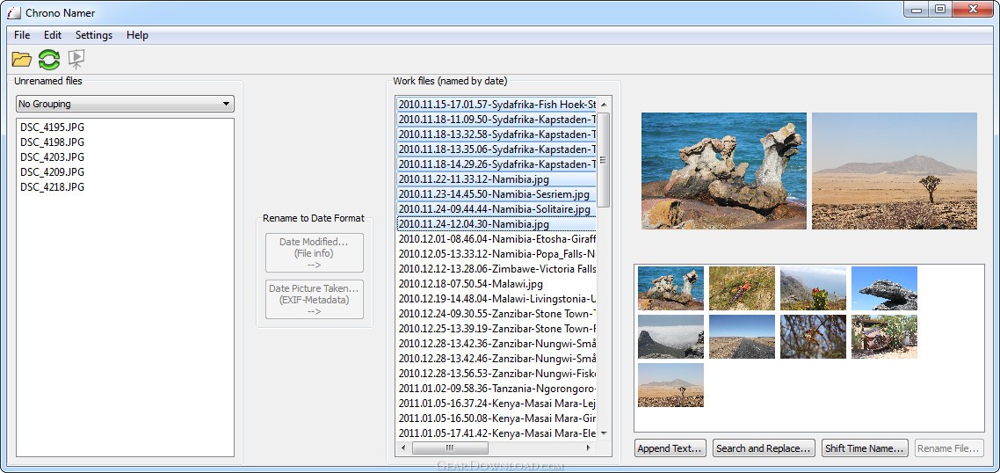Select the red flower hillside thumbnail

tap(813, 288)
